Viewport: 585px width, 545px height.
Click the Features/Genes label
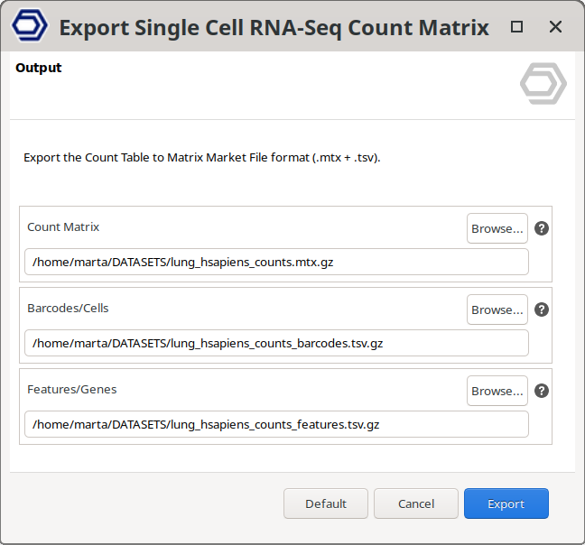(x=71, y=390)
